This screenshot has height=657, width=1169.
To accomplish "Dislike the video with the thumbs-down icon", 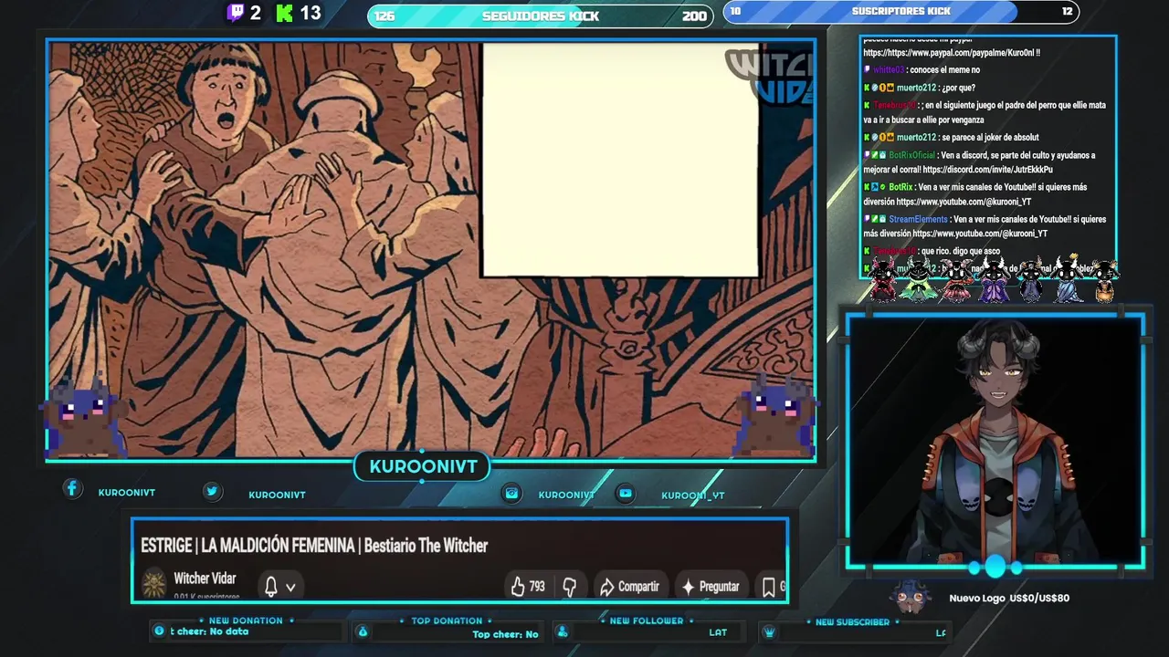I will pos(570,587).
